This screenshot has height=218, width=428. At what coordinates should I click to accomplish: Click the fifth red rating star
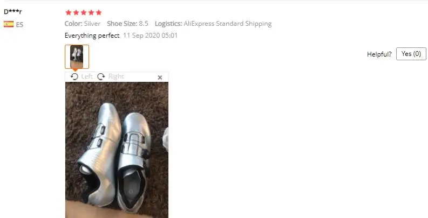coord(99,12)
